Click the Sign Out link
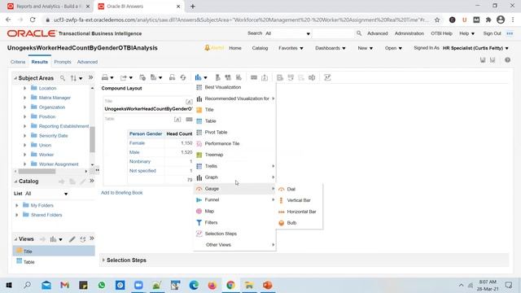The height and width of the screenshot is (293, 521). (x=492, y=33)
